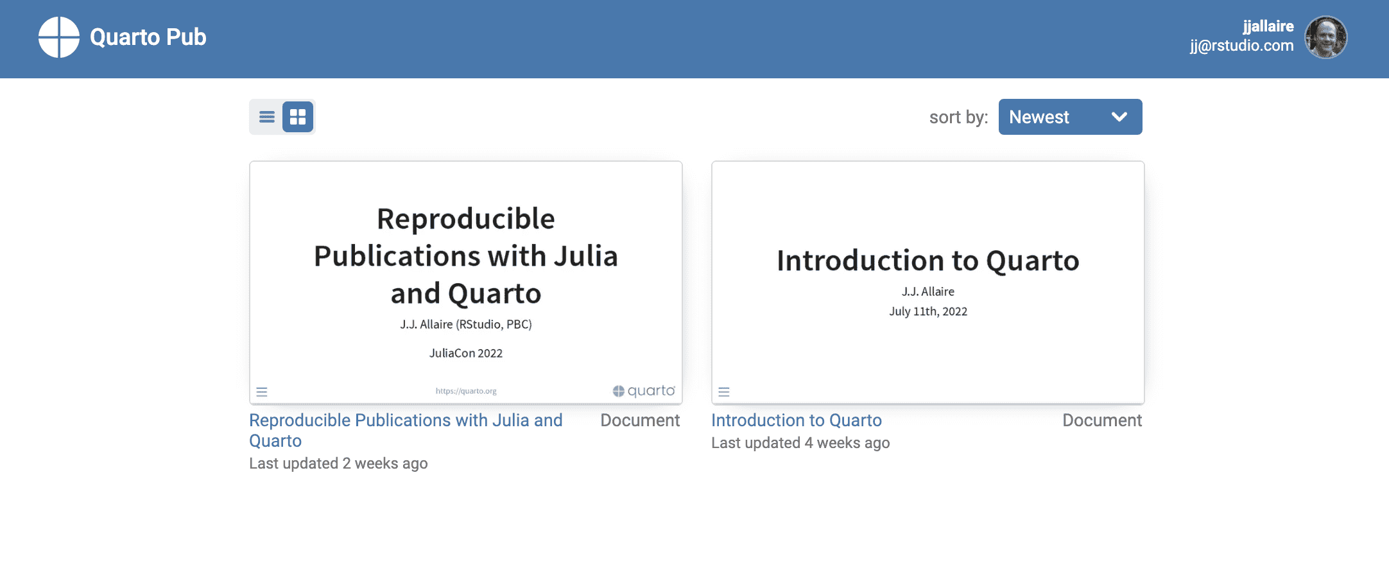
Task: Click Document label under Julia publication
Action: [x=639, y=420]
